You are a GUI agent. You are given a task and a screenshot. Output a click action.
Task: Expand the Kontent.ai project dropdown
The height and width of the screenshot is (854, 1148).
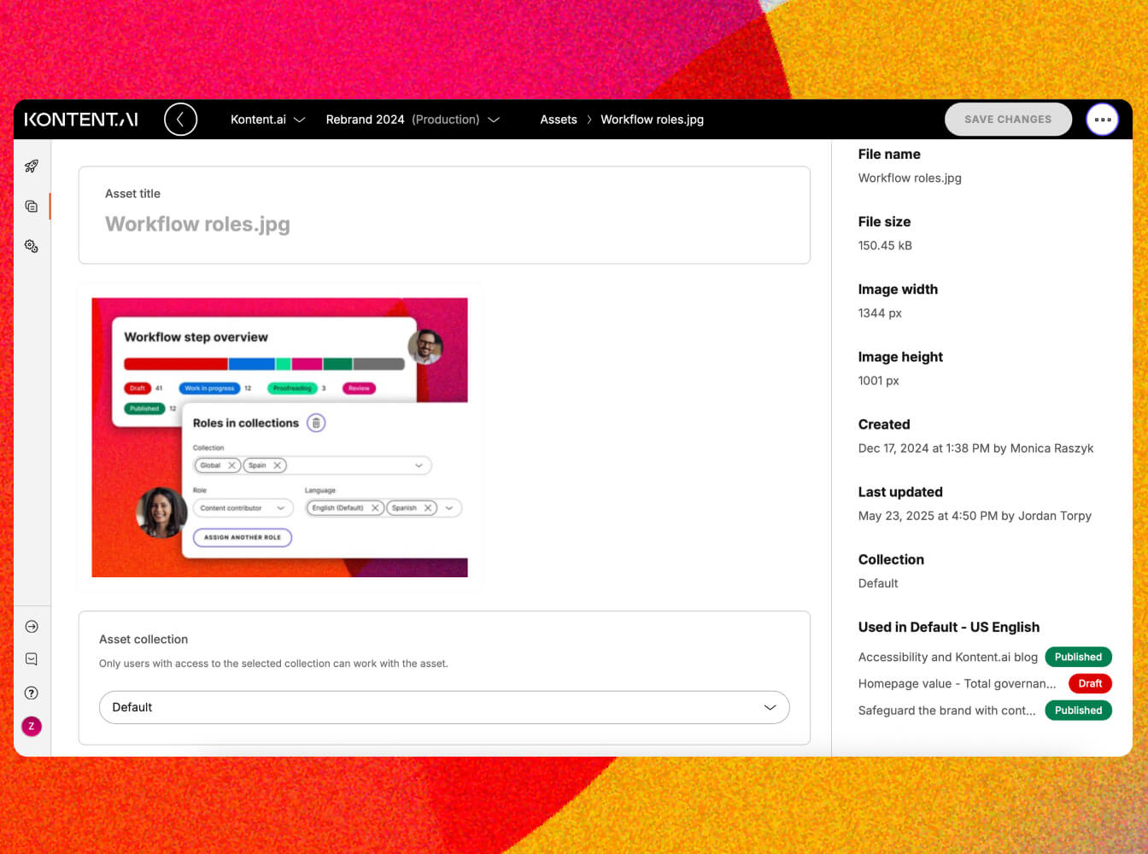[x=267, y=120]
